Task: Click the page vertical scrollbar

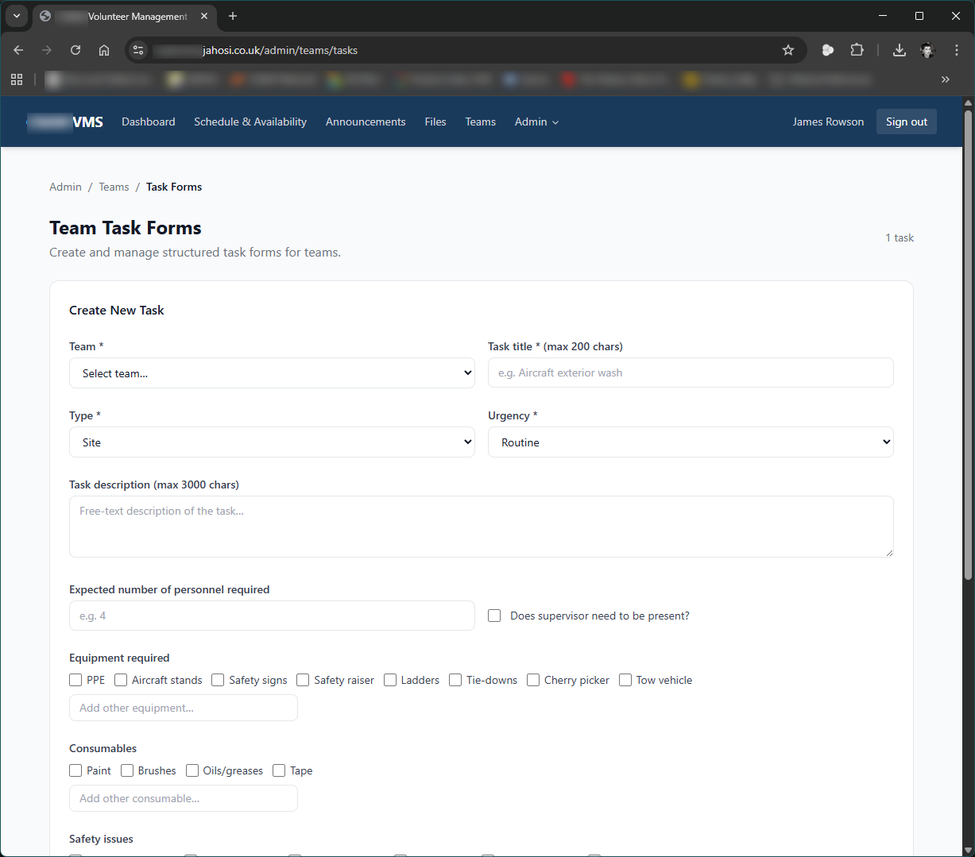Action: (x=968, y=346)
